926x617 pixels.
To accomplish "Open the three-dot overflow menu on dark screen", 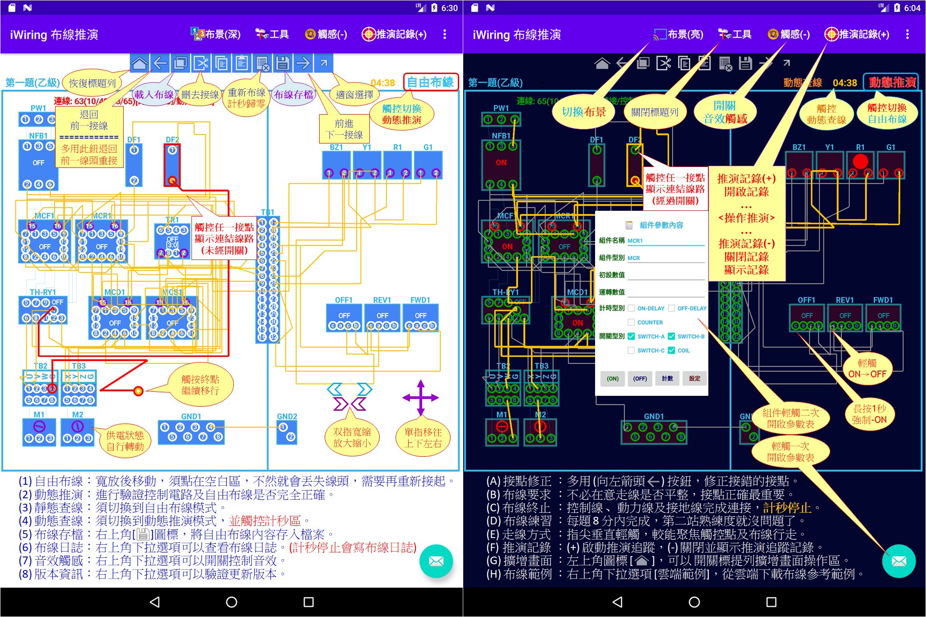I will (x=907, y=34).
